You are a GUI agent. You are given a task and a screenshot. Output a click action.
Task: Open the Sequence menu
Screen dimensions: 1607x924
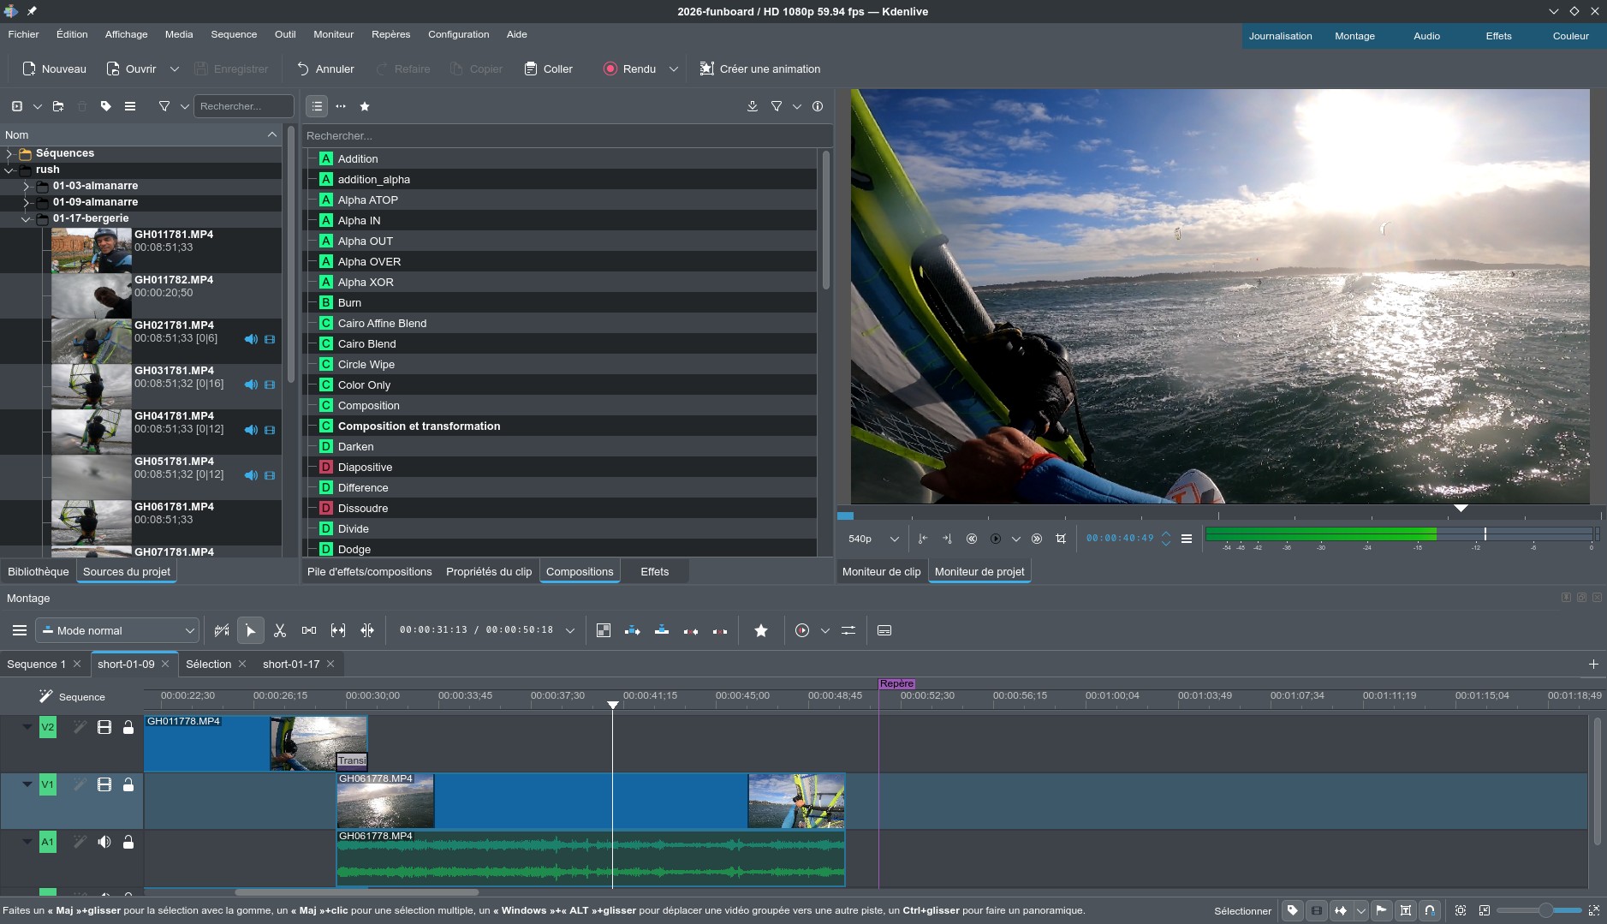tap(234, 34)
